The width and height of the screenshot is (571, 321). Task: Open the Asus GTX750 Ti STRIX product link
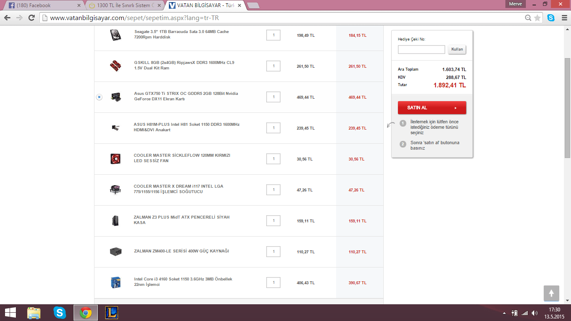tap(186, 96)
